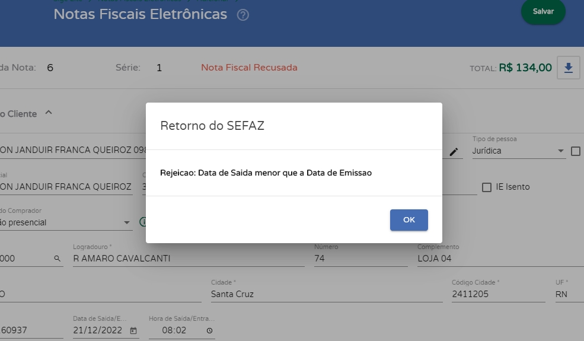Click the green Salvar button
Image resolution: width=584 pixels, height=341 pixels.
[543, 12]
